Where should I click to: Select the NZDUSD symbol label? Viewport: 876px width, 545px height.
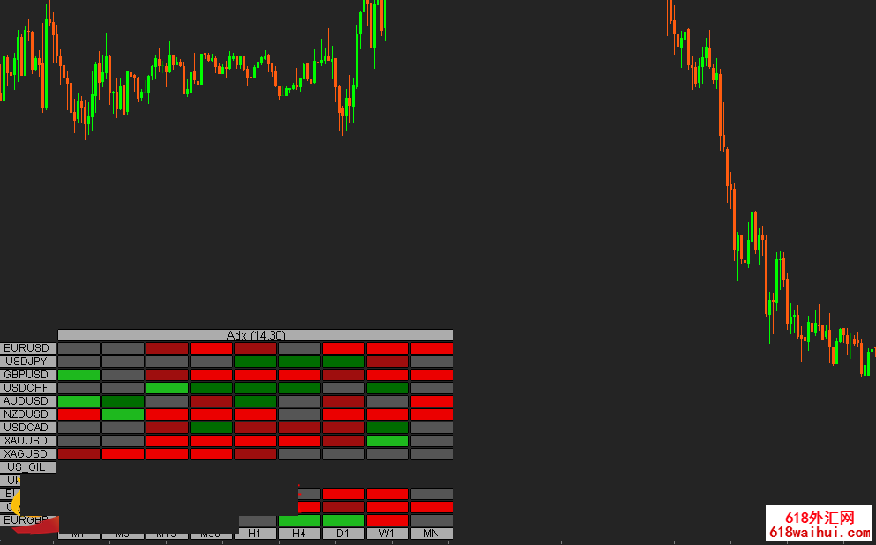(27, 414)
